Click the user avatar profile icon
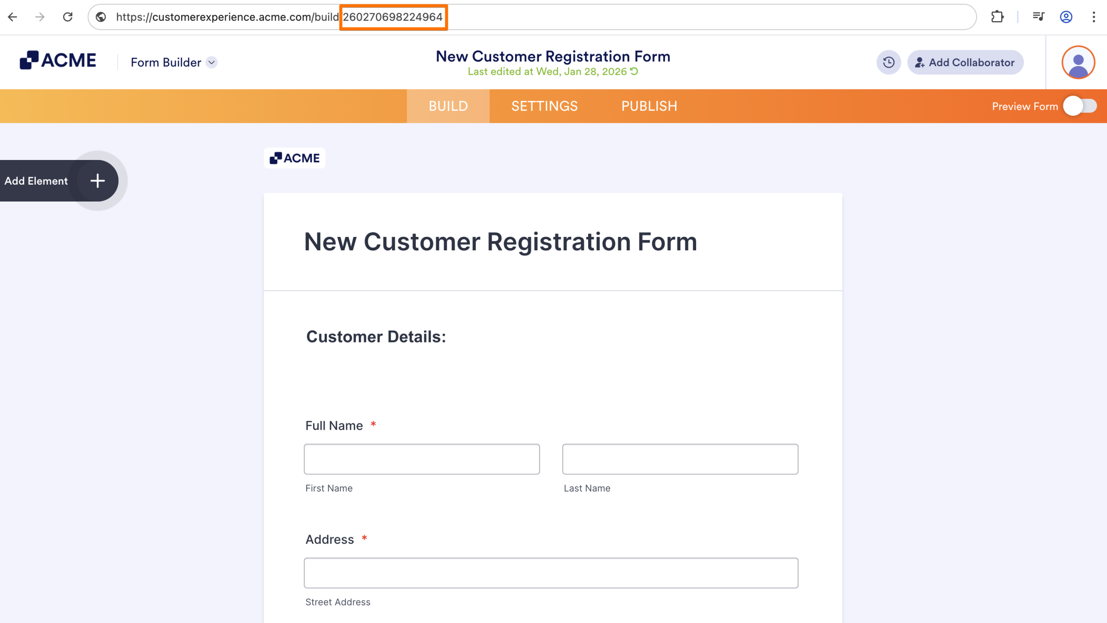The width and height of the screenshot is (1107, 623). point(1078,62)
